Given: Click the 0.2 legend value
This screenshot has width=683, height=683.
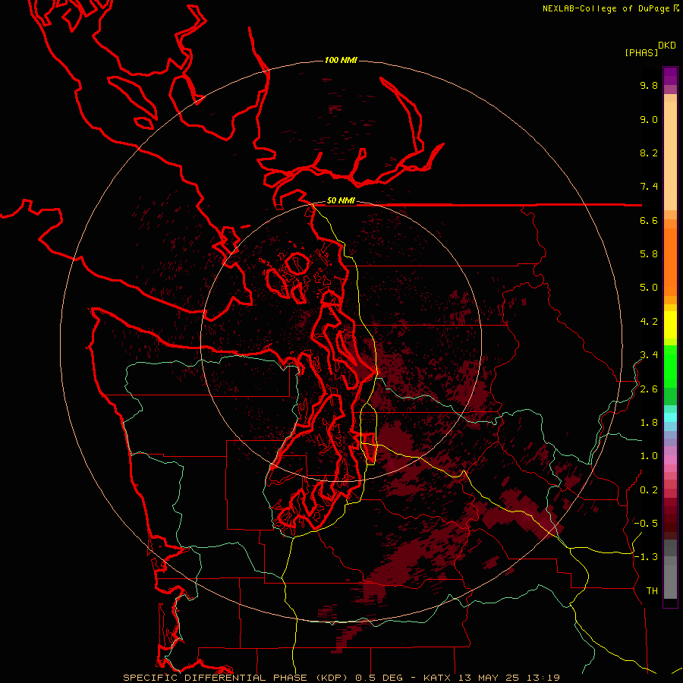Looking at the screenshot, I should pos(649,490).
